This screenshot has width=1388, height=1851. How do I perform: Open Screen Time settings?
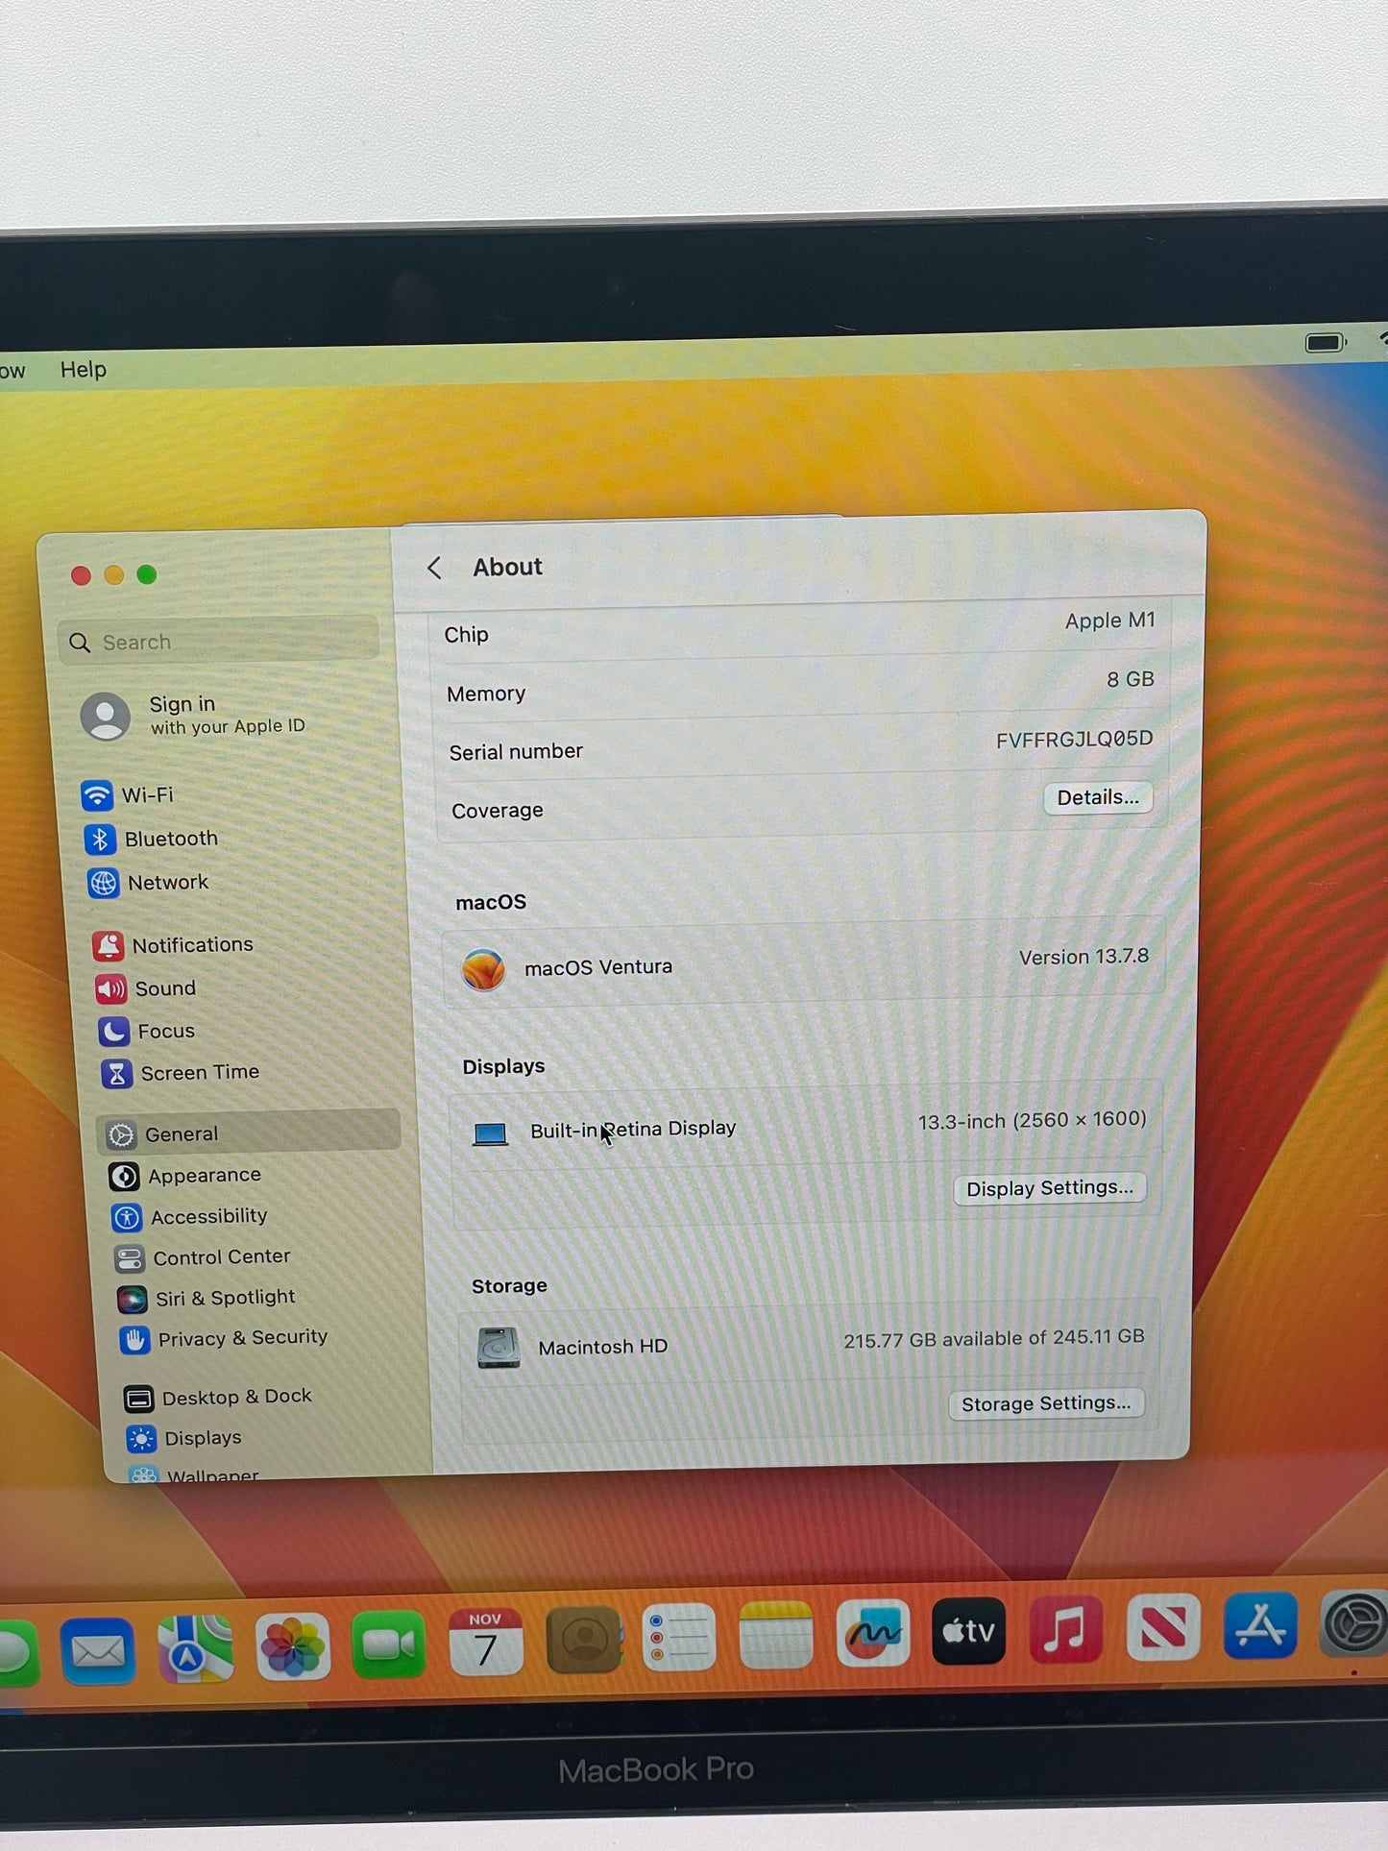click(x=180, y=1073)
